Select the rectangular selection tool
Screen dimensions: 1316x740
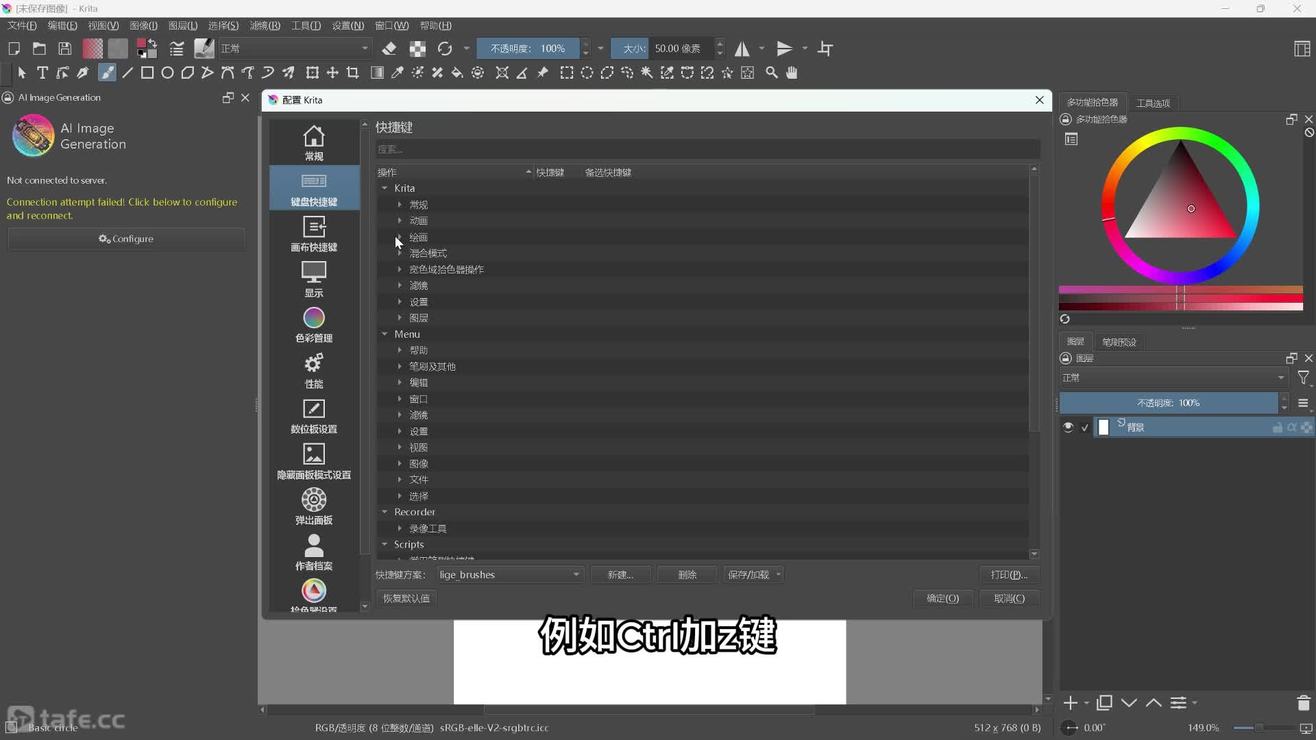pyautogui.click(x=567, y=73)
